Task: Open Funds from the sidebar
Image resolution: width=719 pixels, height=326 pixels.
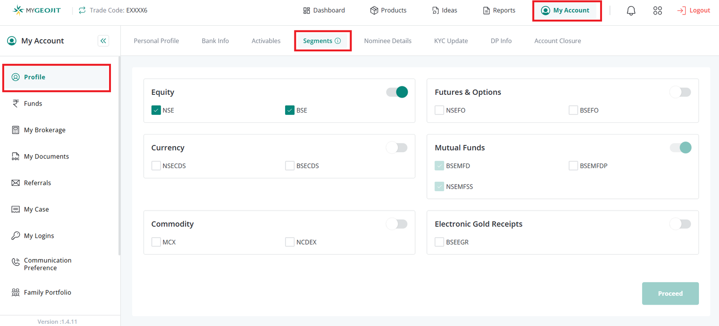Action: [x=33, y=104]
